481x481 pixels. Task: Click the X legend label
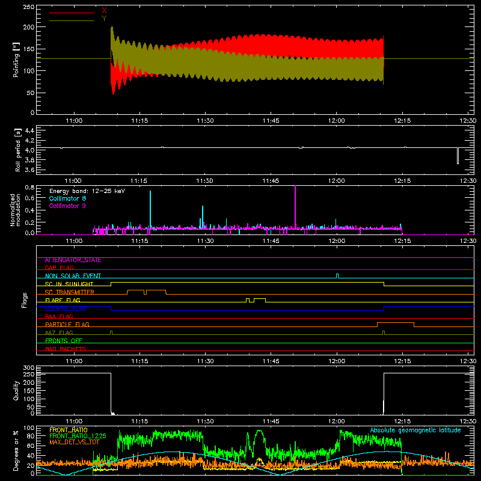click(104, 11)
